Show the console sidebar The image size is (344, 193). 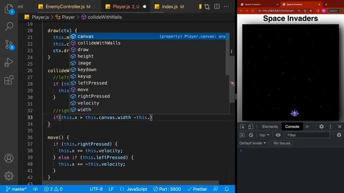coord(242,135)
